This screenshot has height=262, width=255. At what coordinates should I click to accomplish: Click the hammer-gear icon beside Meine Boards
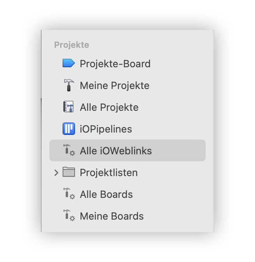pos(69,215)
